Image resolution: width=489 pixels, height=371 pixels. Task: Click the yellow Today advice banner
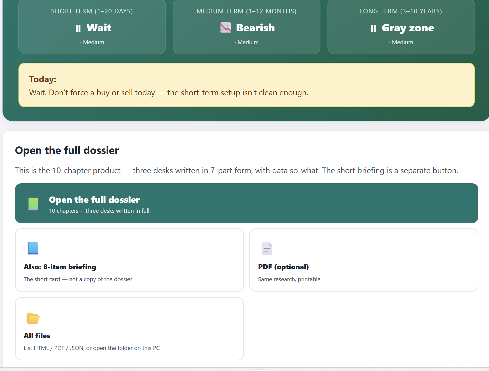point(247,85)
